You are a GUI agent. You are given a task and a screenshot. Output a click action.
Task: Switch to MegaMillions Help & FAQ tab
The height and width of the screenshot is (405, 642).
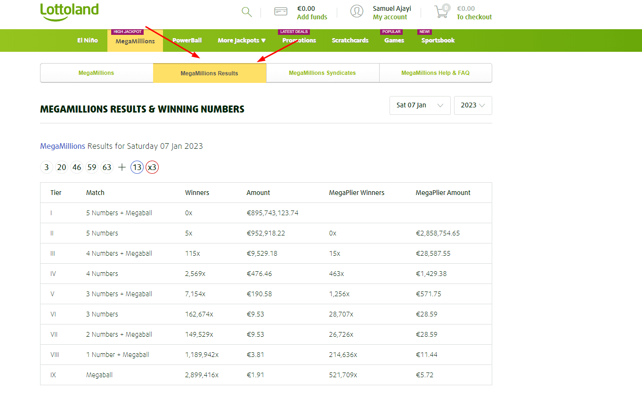coord(436,73)
